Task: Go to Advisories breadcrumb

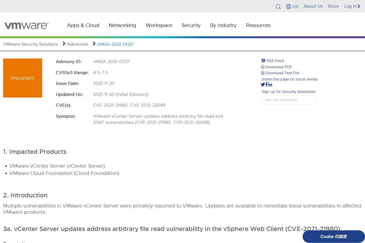Action: click(78, 44)
